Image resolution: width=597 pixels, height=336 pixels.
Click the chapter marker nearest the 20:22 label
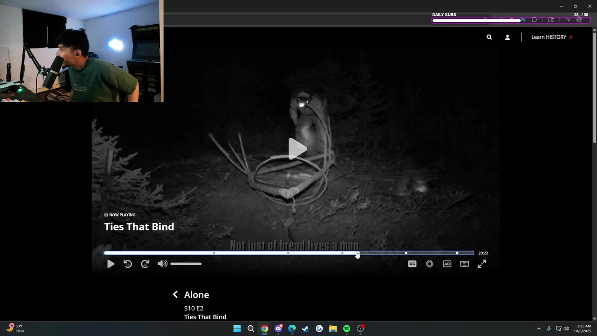[457, 253]
